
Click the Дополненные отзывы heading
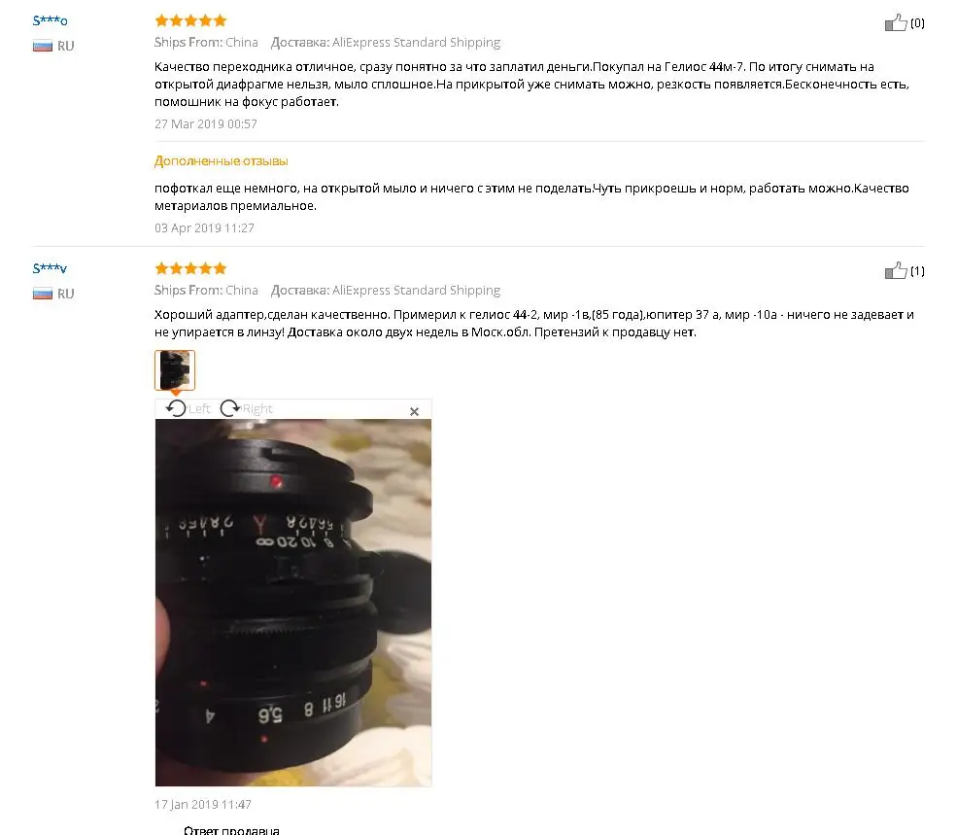[221, 161]
